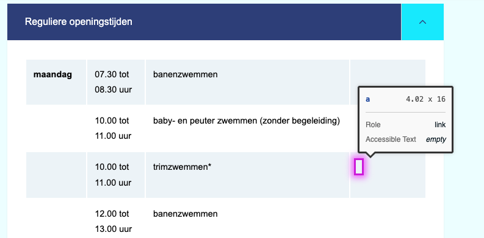Click the 12.00 tot 13.00 uur time cell

(116, 221)
